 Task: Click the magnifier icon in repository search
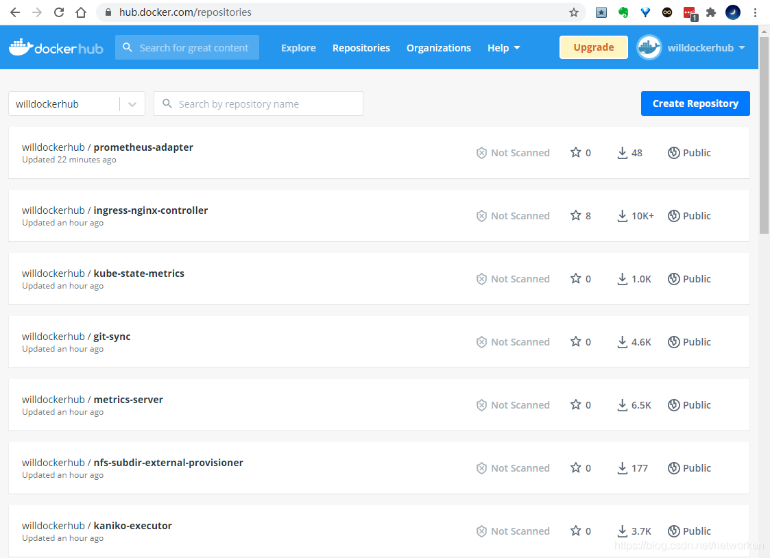[167, 104]
